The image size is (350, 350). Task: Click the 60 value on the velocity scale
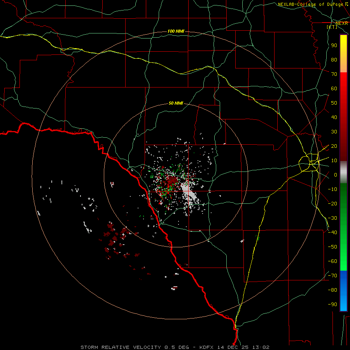point(334,89)
